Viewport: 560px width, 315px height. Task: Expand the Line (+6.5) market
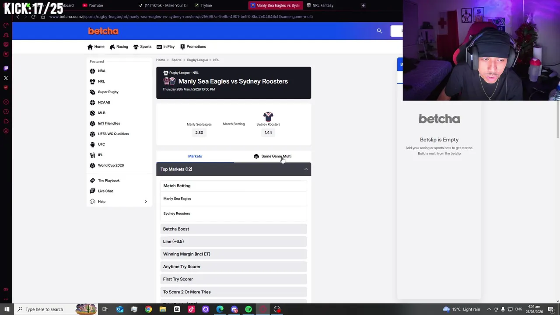click(x=234, y=241)
